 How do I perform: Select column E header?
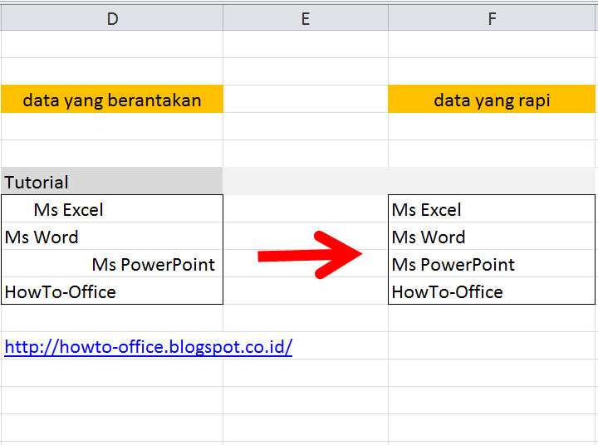306,18
